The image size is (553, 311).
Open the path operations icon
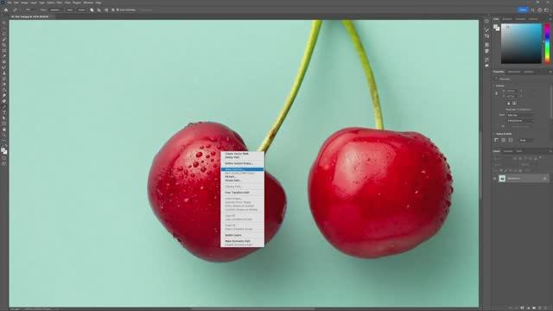tap(92, 10)
